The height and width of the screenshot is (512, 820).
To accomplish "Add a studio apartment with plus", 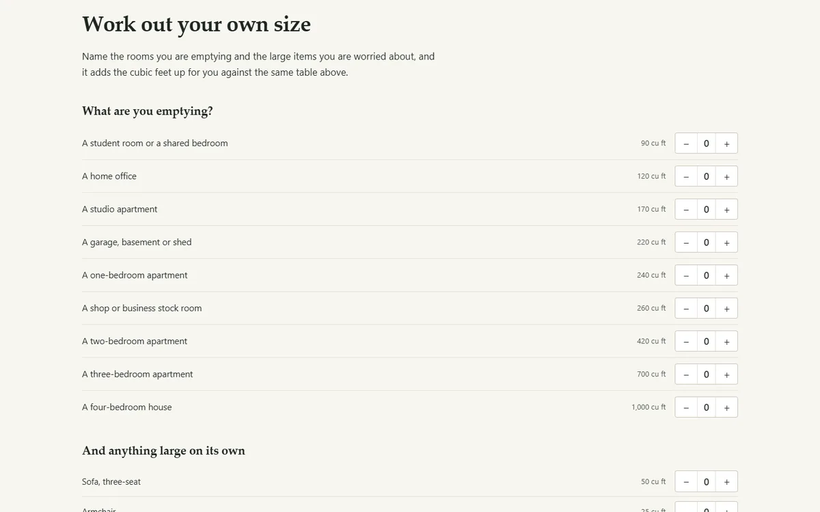I will coord(726,210).
